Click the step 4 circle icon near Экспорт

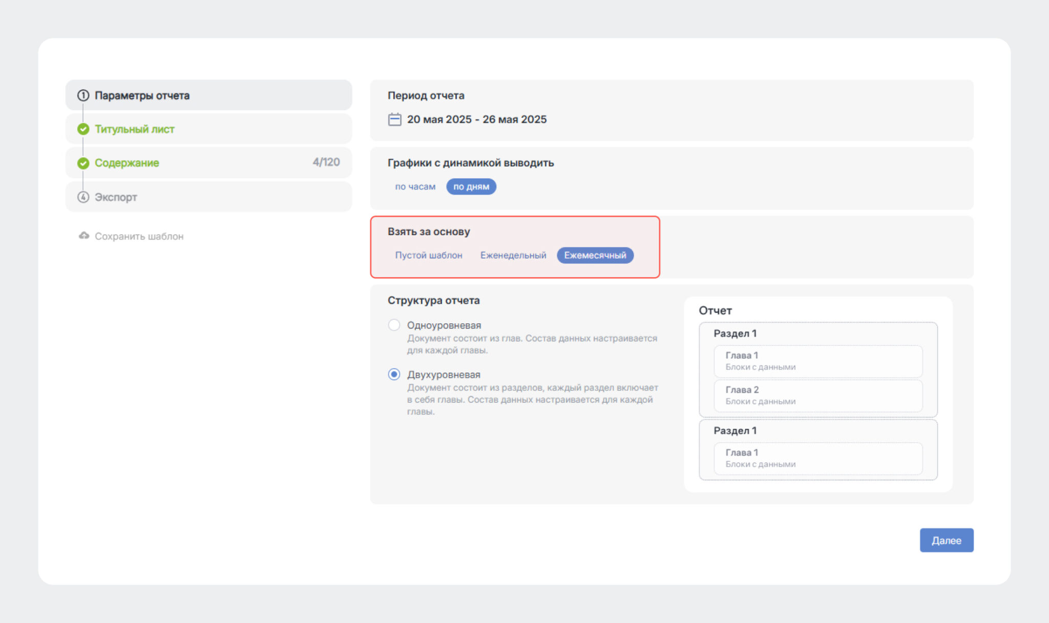pyautogui.click(x=83, y=197)
